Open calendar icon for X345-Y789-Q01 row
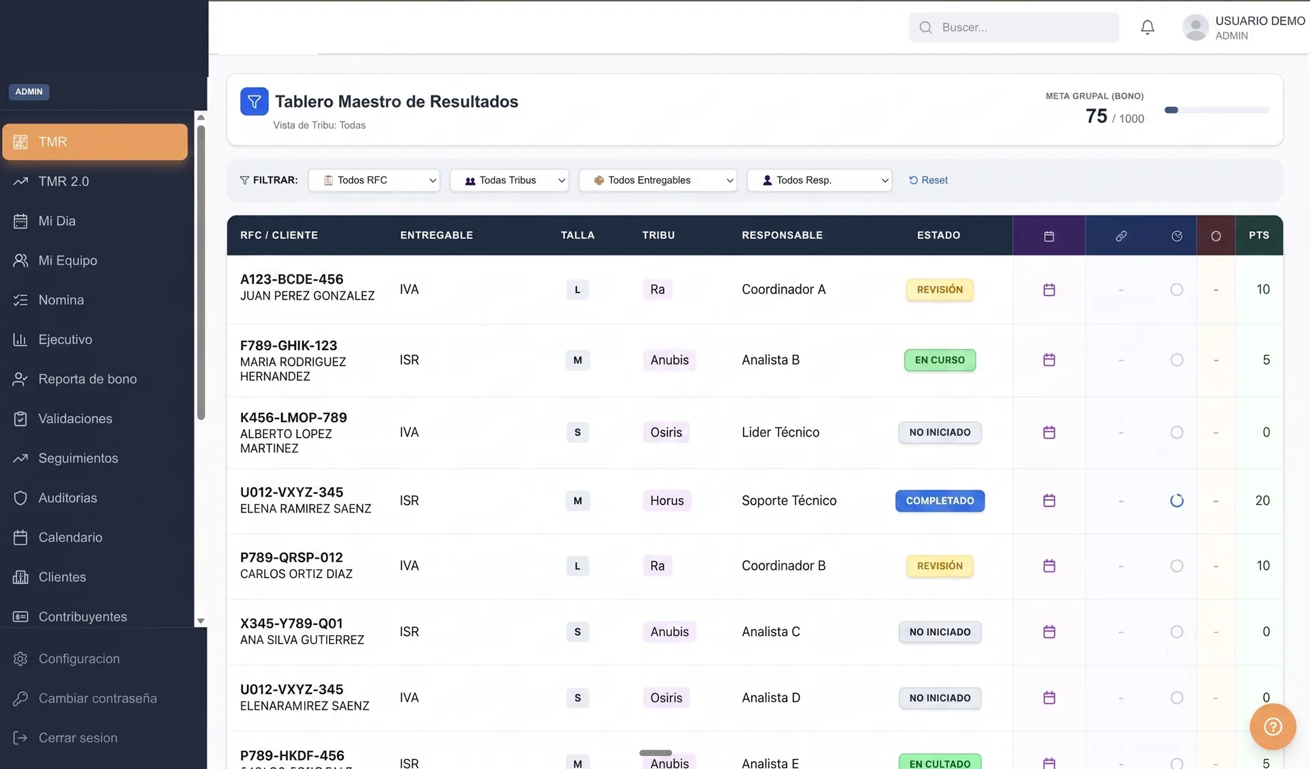Viewport: 1310px width, 769px height. [1049, 632]
